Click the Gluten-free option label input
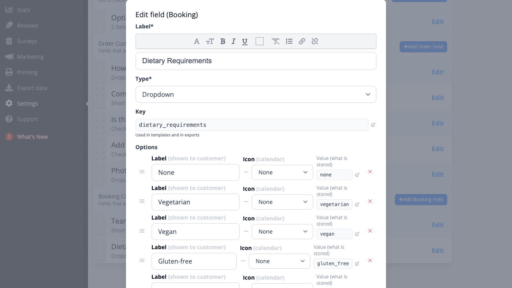 tap(194, 261)
